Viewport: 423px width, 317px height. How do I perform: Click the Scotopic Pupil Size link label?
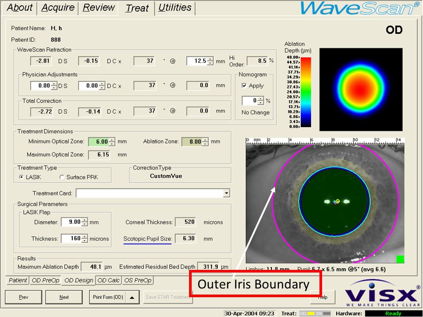coord(148,239)
